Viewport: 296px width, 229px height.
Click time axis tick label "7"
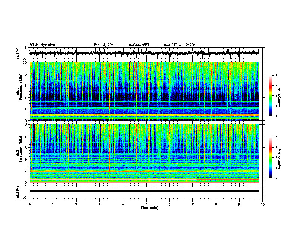(193, 204)
